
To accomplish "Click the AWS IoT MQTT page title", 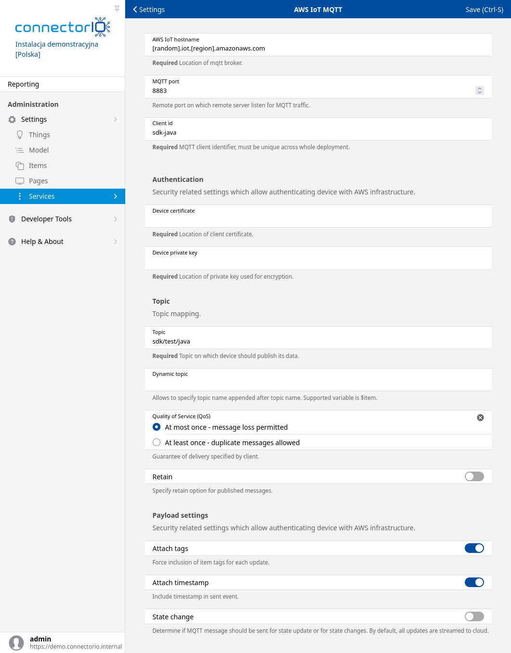I will [x=318, y=10].
